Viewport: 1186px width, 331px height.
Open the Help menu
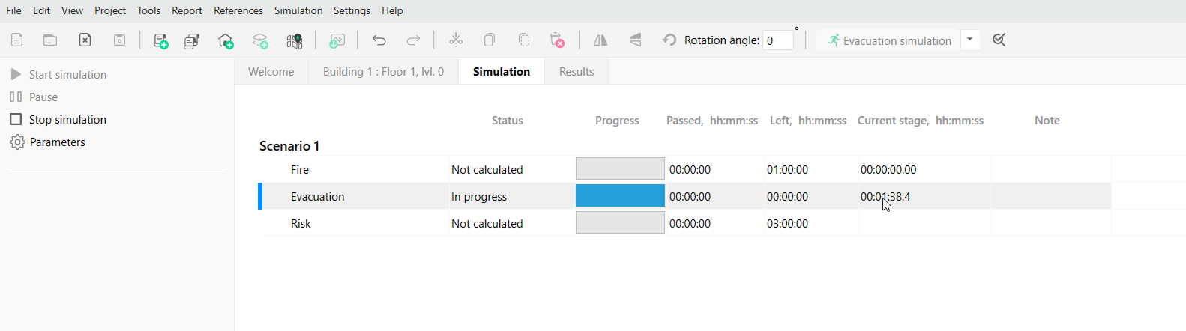[x=392, y=10]
